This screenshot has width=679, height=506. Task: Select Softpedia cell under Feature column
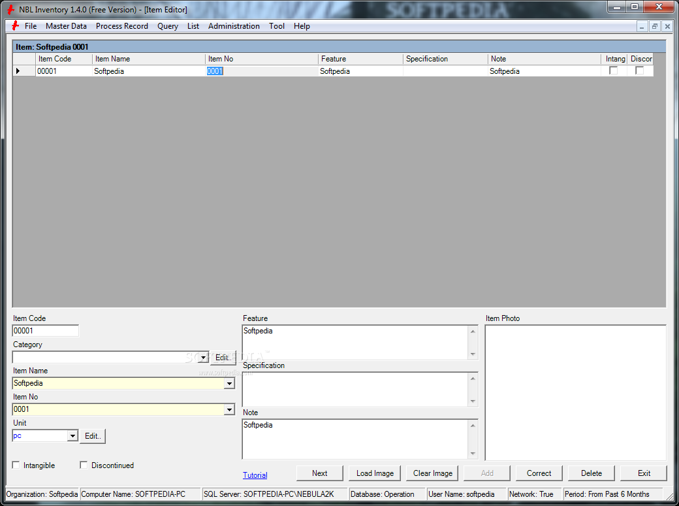(360, 71)
